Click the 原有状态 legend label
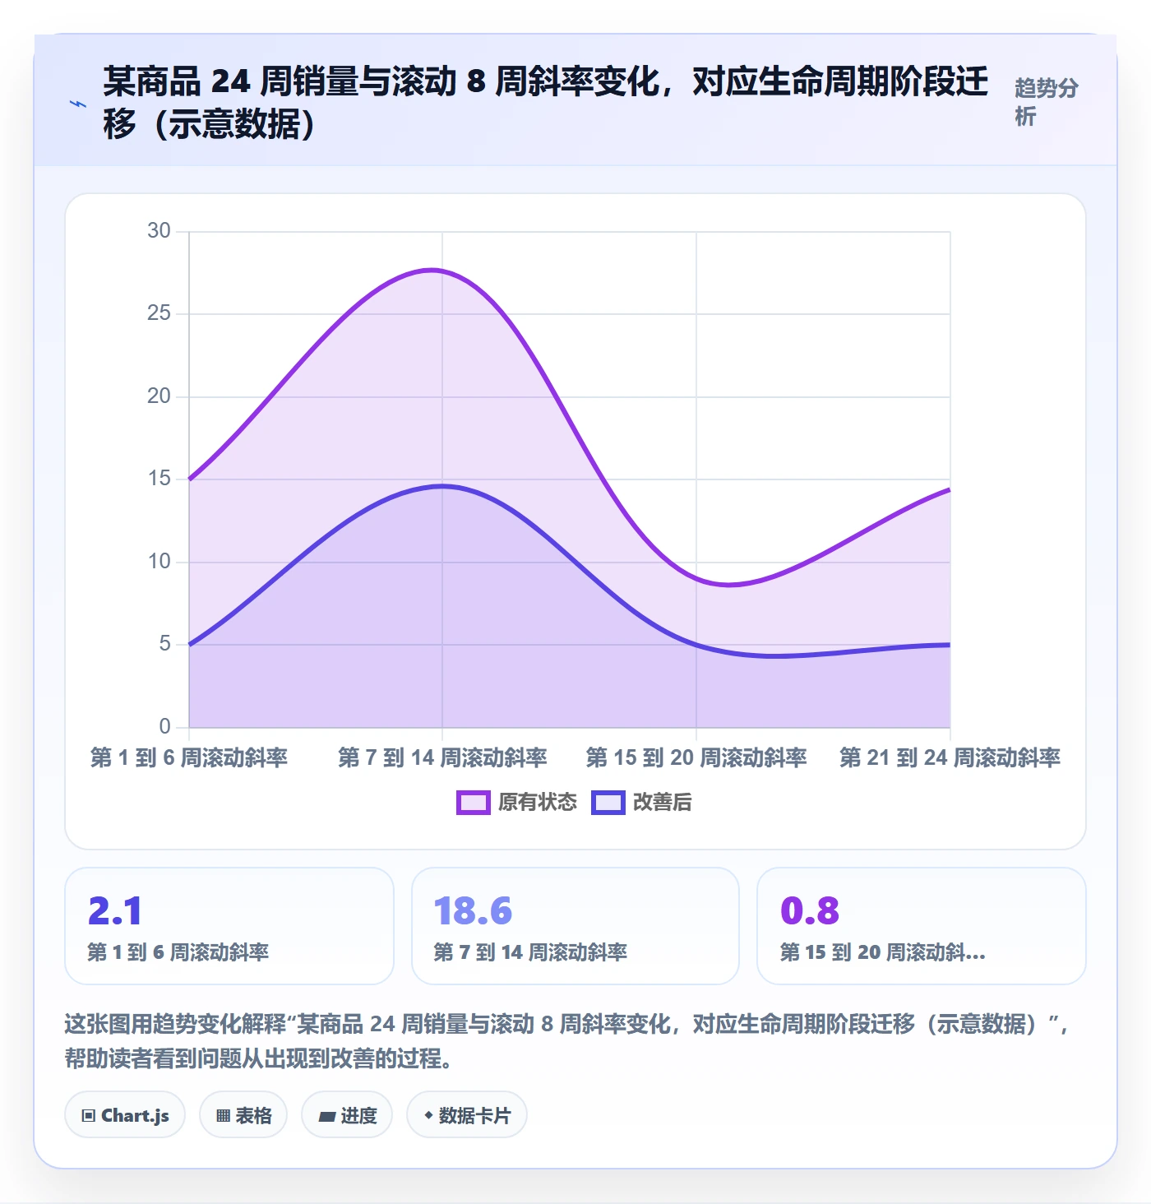Image resolution: width=1151 pixels, height=1204 pixels. click(538, 803)
